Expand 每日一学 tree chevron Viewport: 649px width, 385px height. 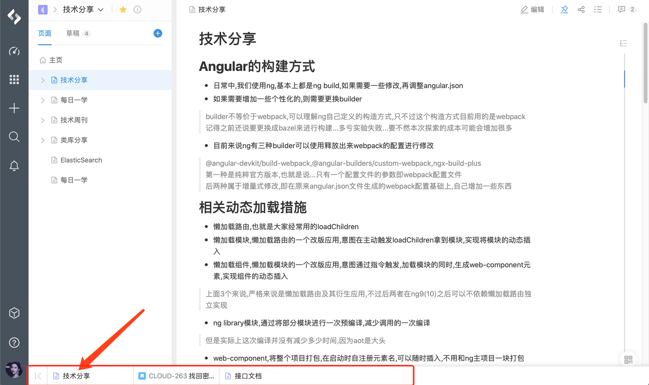pyautogui.click(x=43, y=100)
